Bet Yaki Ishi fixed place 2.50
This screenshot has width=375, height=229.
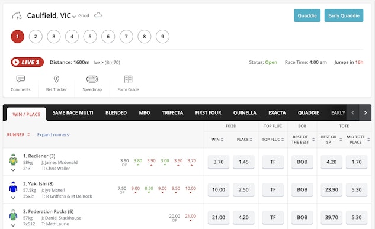[x=243, y=189]
